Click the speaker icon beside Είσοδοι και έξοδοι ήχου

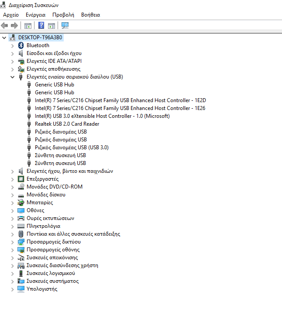pos(21,53)
